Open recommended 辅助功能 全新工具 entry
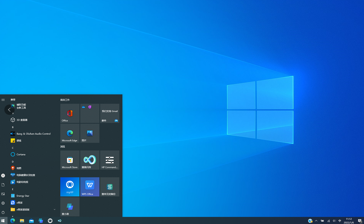The width and height of the screenshot is (364, 224). tap(33, 106)
